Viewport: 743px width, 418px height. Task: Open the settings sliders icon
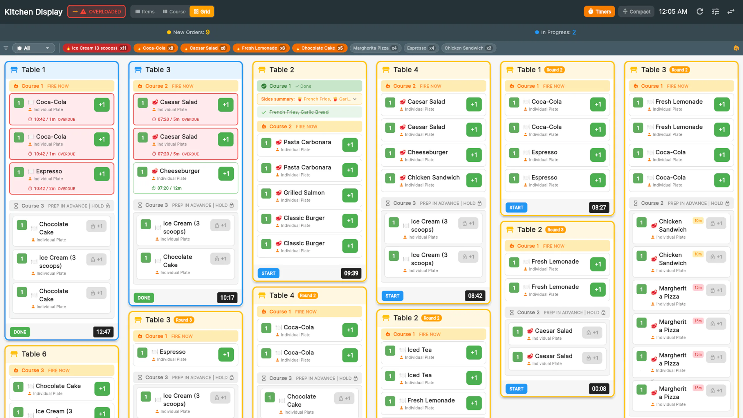point(715,12)
